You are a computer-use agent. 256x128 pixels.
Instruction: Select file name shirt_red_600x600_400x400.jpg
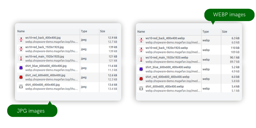point(45,75)
